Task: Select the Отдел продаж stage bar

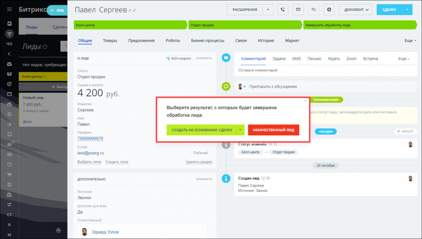Action: [x=245, y=25]
